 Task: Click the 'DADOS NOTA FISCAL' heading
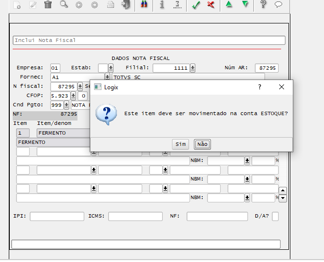tap(140, 59)
